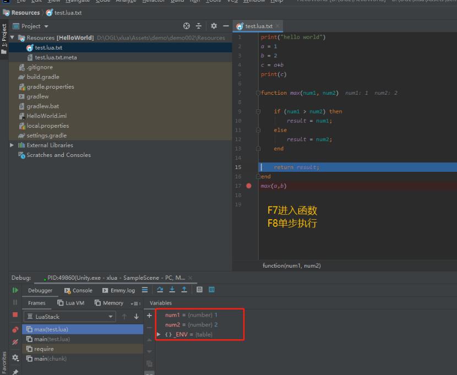Image resolution: width=457 pixels, height=375 pixels.
Task: Fold the function max block at line 7
Action: pos(258,93)
